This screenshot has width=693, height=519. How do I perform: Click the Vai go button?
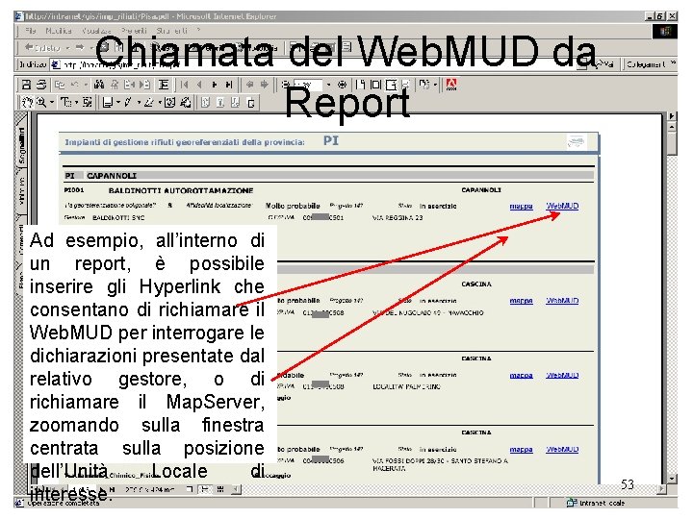[x=605, y=64]
